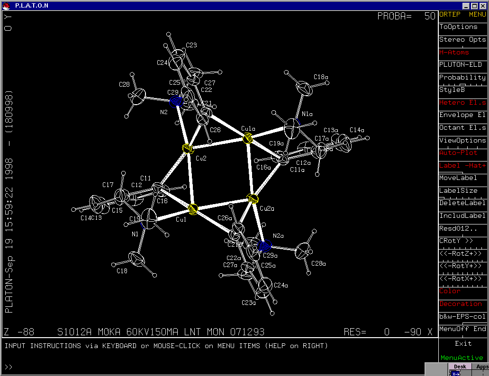Click the Cu2 copper atom ellipsoid
This screenshot has width=489, height=376.
pos(188,149)
